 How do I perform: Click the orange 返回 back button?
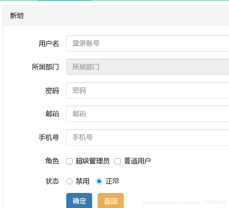tap(111, 201)
